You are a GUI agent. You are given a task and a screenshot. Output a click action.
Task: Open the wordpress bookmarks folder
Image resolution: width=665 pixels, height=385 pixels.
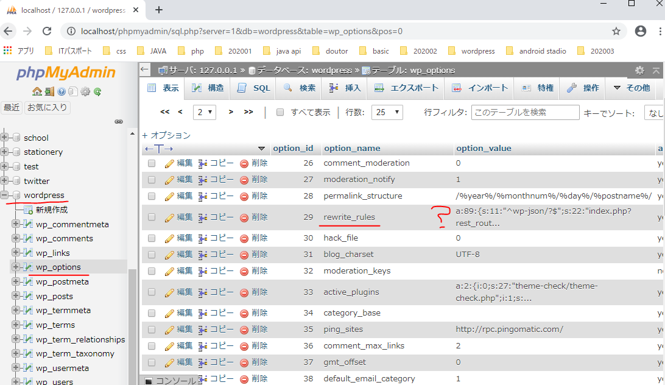tap(471, 51)
